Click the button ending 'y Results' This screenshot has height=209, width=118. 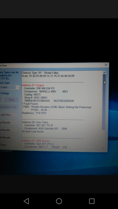9,123
